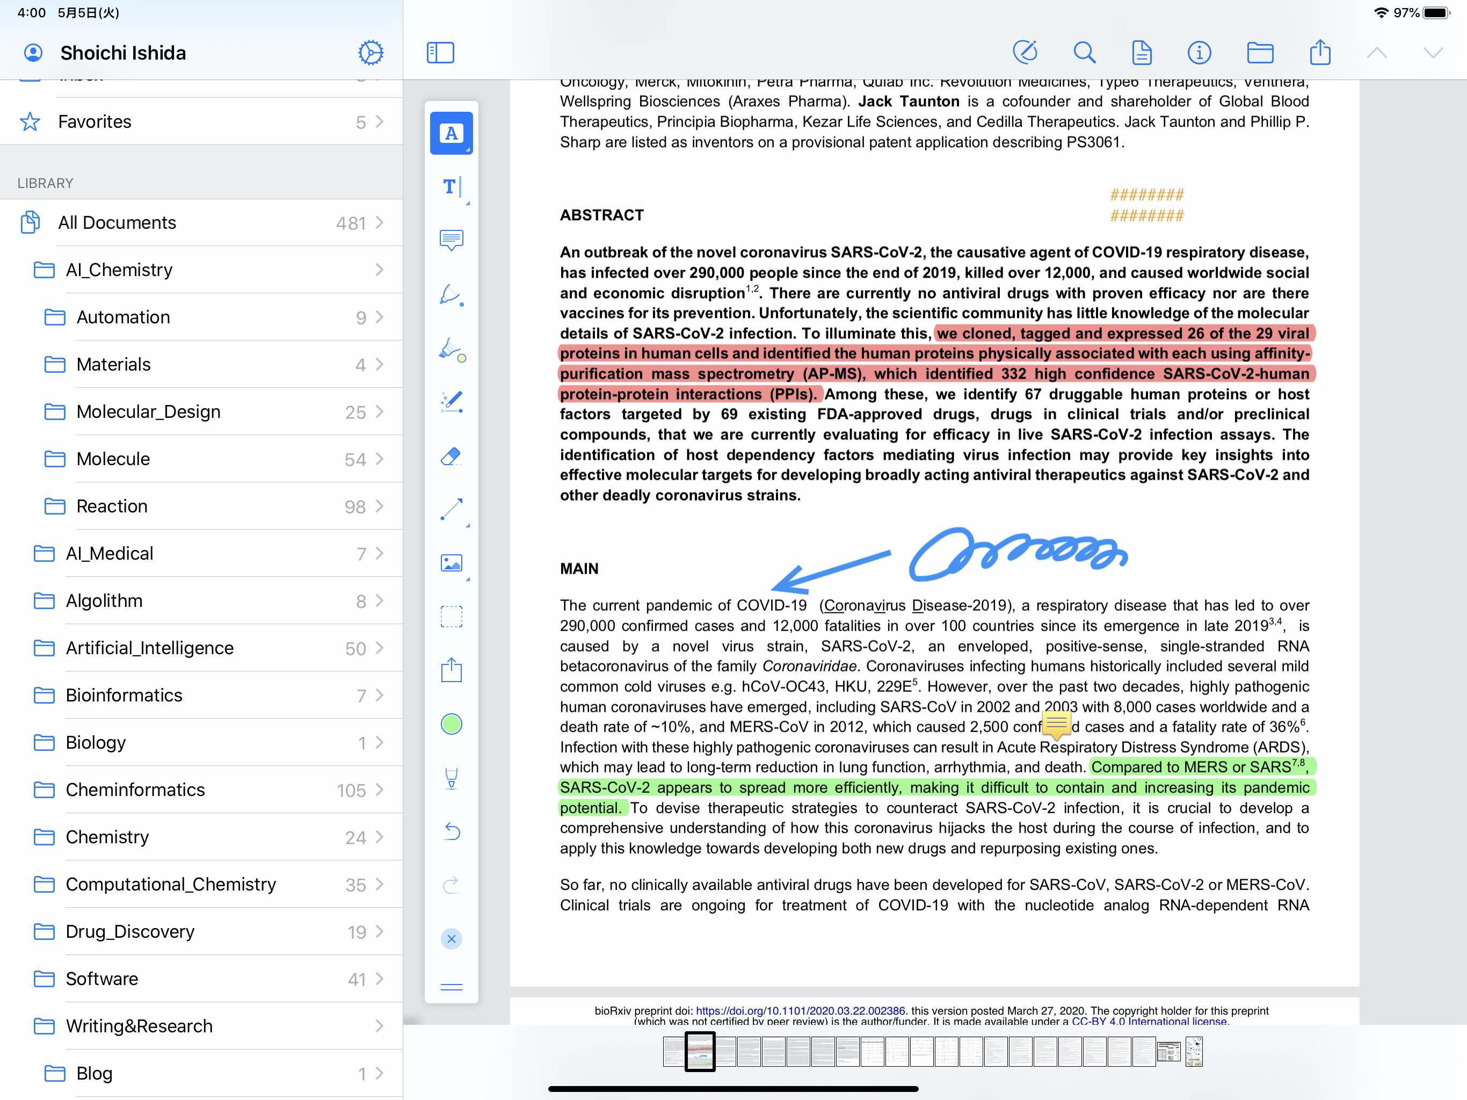Select the eraser tool
The width and height of the screenshot is (1467, 1100).
point(451,455)
